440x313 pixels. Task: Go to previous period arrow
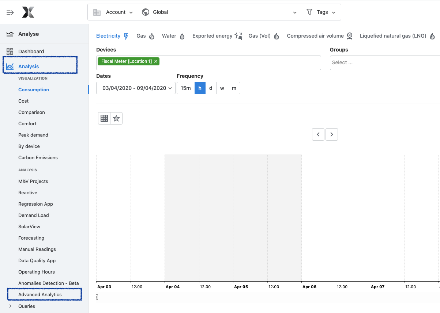tap(318, 134)
